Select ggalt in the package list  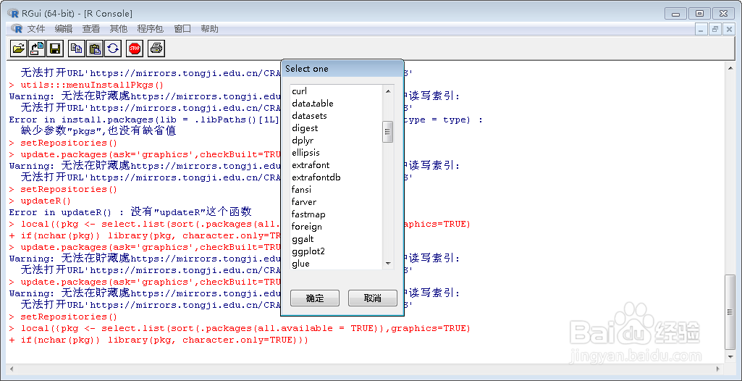coord(336,238)
